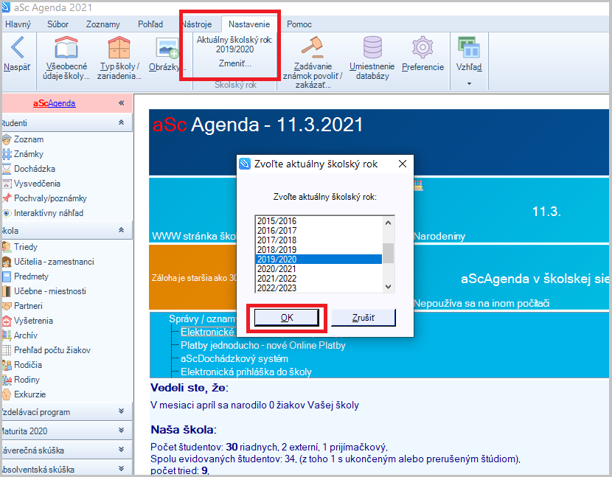The width and height of the screenshot is (612, 477).
Task: Click the Učitelia - zamestnanci icon
Action: [x=7, y=262]
